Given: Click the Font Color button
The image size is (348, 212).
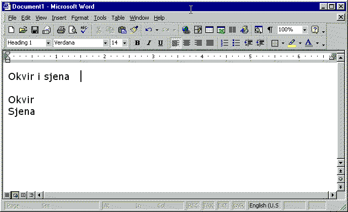Looking at the screenshot, I should tap(309, 43).
